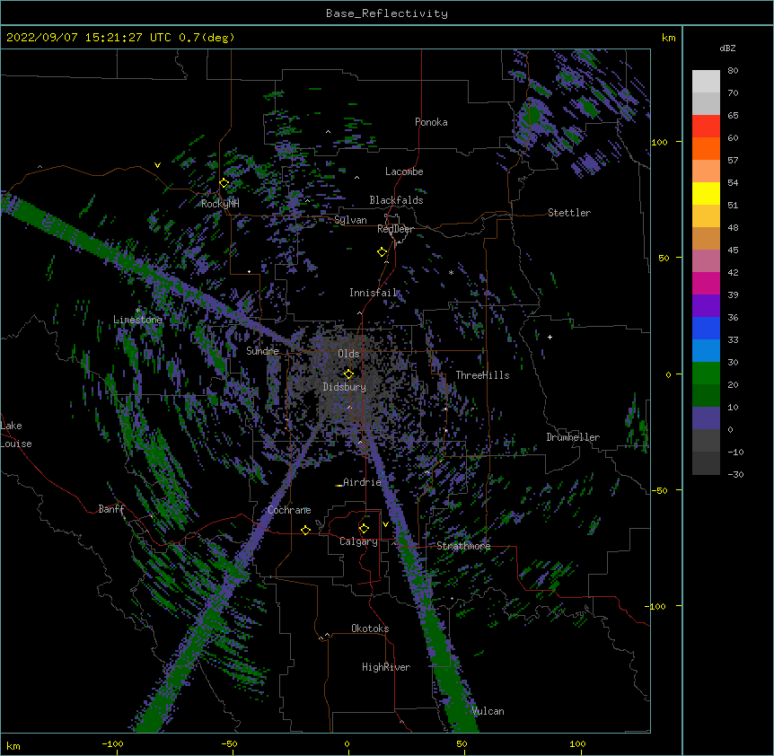Click the yellow diamond marker near RockyMH

tap(224, 183)
